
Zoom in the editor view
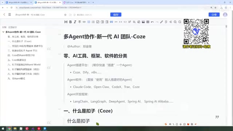click(175, 22)
